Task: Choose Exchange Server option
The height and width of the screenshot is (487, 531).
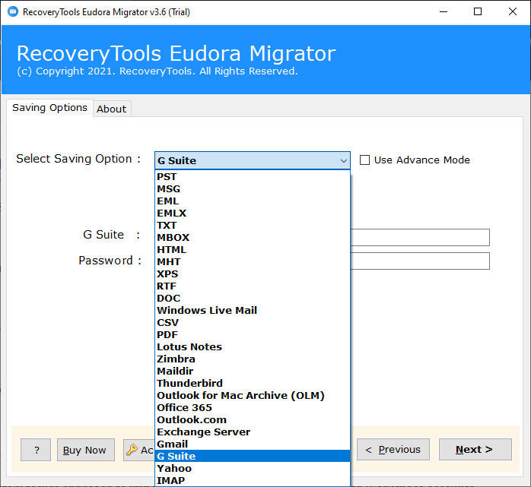Action: tap(253, 432)
